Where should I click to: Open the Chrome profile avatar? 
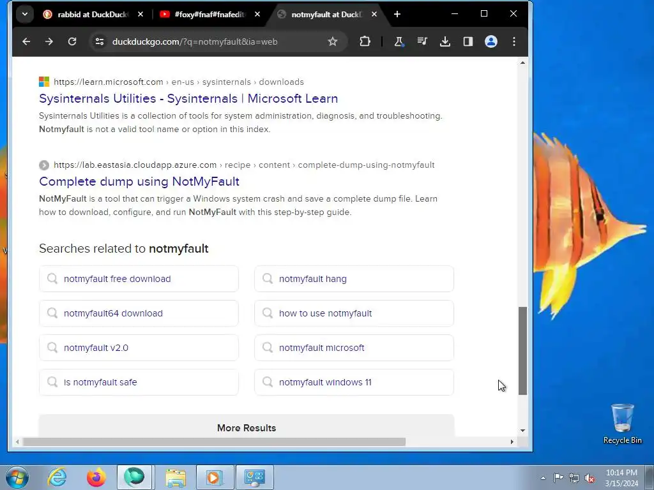(x=491, y=41)
